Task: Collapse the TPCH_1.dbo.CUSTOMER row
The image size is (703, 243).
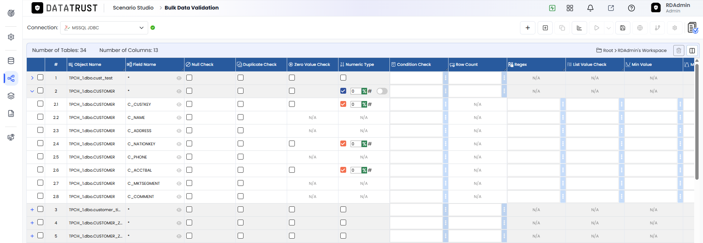Action: click(32, 91)
